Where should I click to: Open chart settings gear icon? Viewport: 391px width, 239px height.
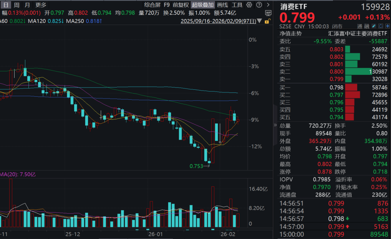pos(249,5)
